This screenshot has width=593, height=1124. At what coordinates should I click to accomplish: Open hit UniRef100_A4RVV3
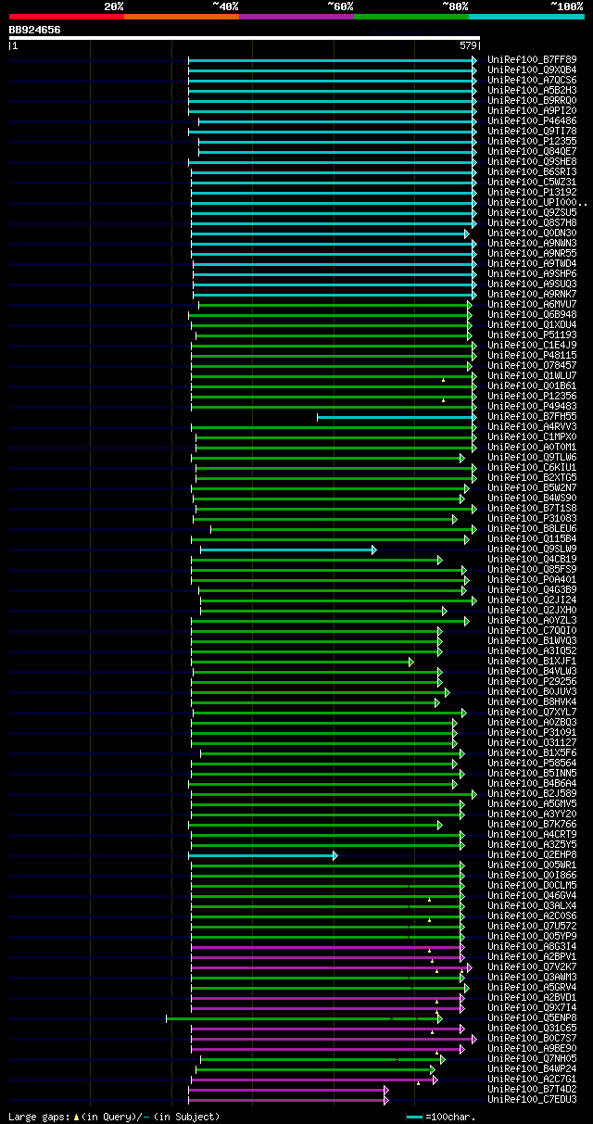(532, 427)
